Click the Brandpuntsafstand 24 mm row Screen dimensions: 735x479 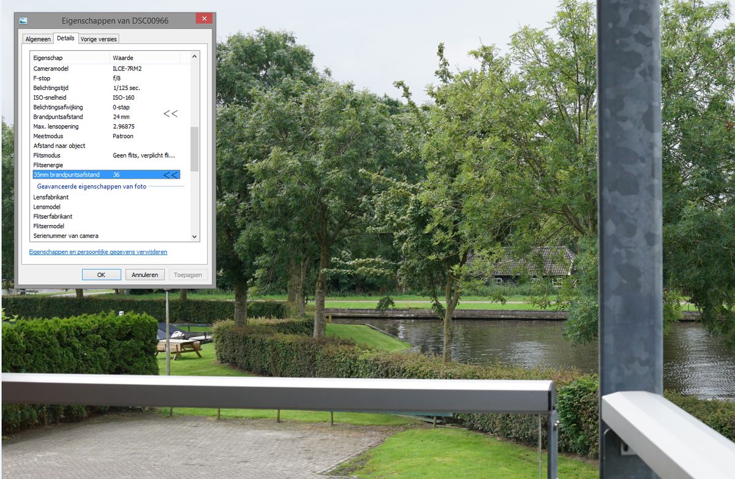[x=105, y=117]
